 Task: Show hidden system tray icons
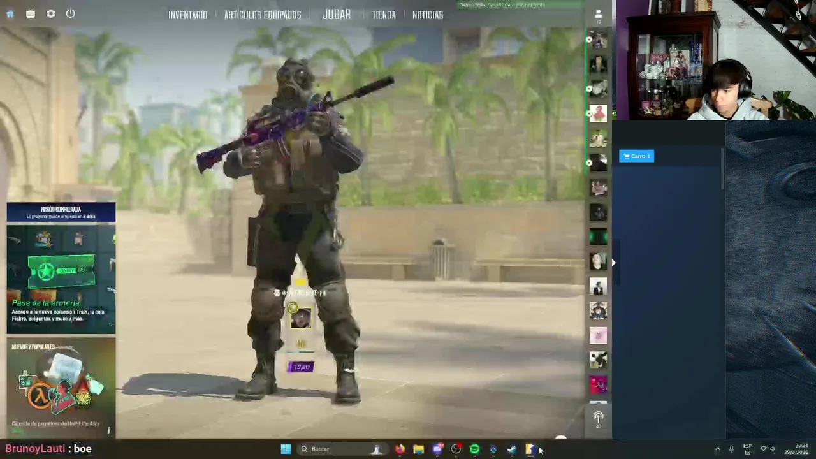(x=717, y=449)
